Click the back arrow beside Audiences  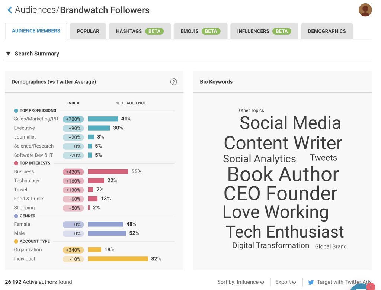[10, 10]
